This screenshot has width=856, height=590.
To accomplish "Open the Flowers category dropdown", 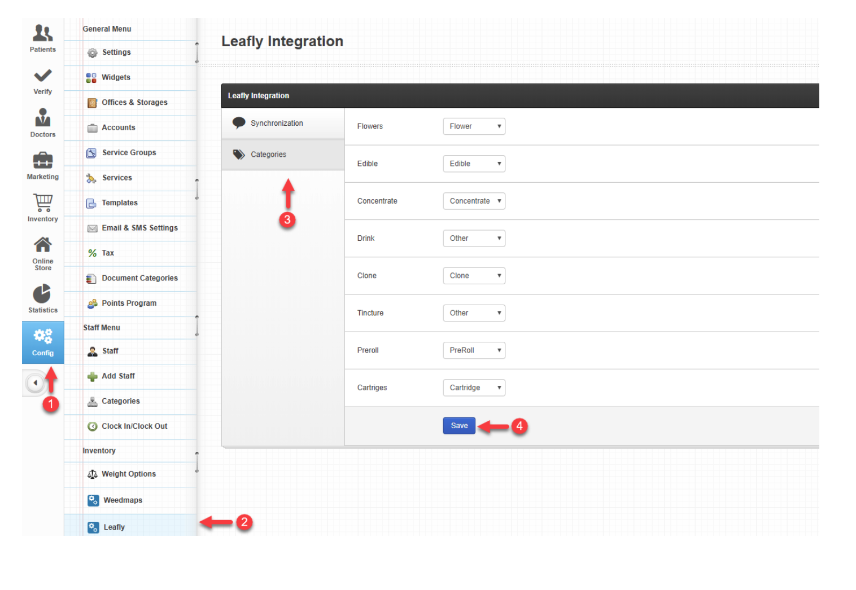I will [474, 126].
